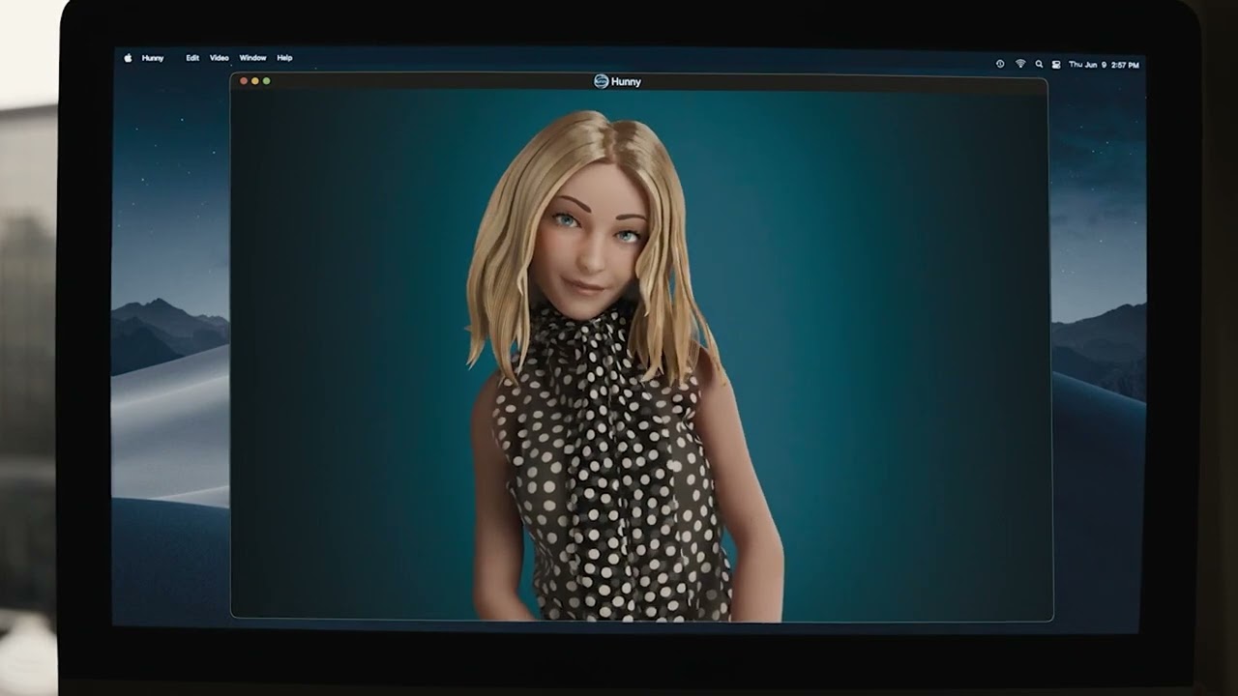This screenshot has width=1238, height=696.
Task: Open the Edit menu
Action: click(192, 58)
